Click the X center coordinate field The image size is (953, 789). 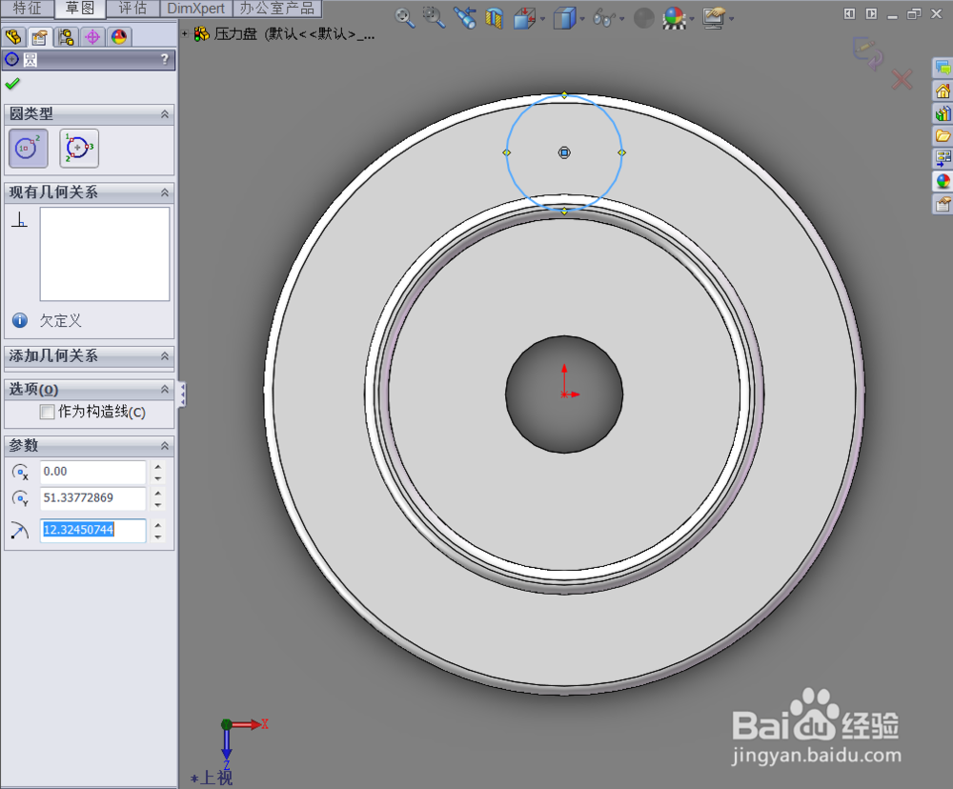(93, 472)
